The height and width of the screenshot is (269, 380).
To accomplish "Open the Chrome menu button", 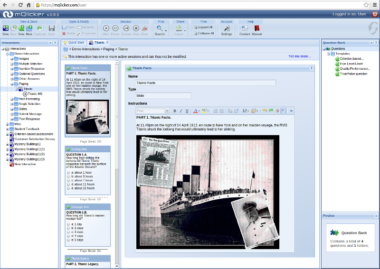I will (375, 5).
